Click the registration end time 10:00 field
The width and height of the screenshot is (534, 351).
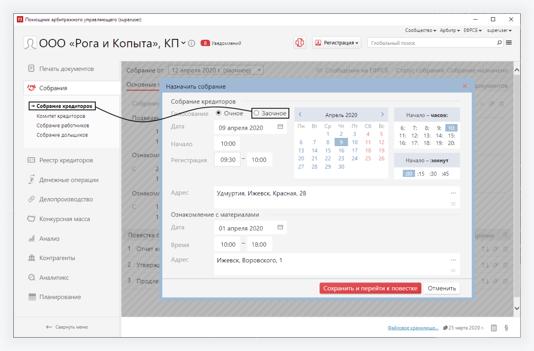(x=259, y=160)
